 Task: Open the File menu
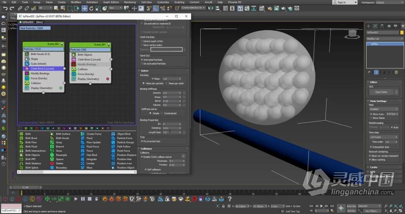point(4,2)
